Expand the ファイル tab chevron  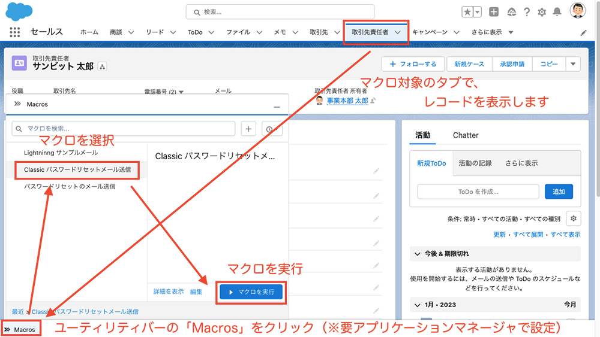[x=259, y=32]
